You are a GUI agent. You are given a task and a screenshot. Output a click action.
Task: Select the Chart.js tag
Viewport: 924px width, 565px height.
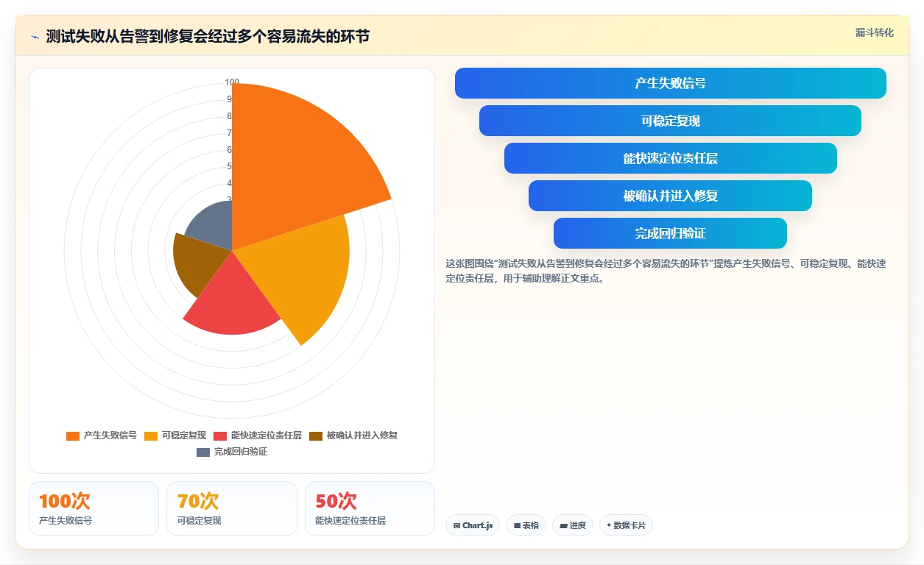coord(473,525)
